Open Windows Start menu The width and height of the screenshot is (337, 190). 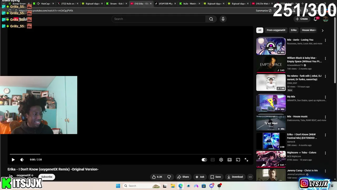(118, 186)
